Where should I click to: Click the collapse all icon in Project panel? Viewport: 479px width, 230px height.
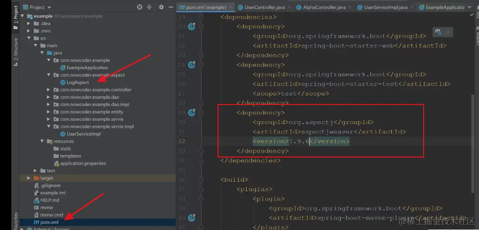149,7
